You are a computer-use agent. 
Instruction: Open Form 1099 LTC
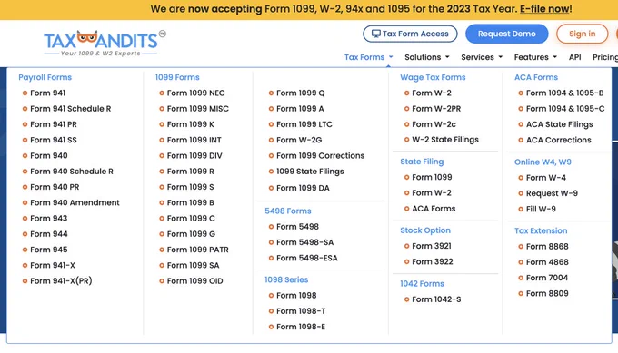[x=304, y=124]
